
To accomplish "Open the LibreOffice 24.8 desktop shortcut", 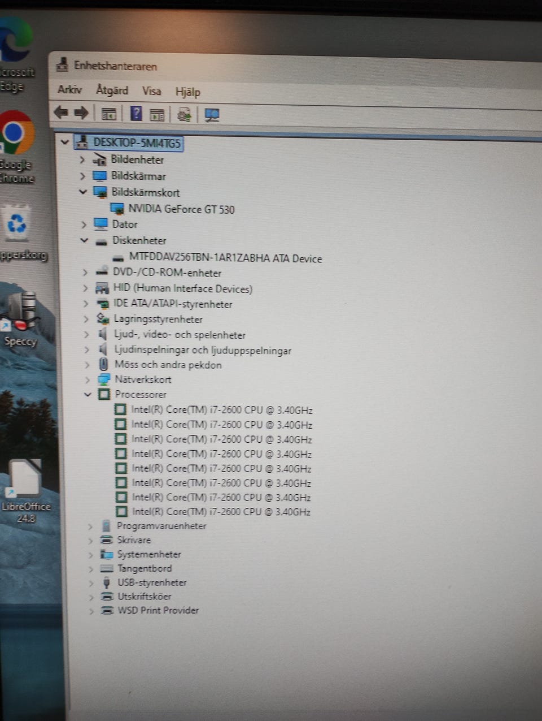I will click(x=25, y=491).
